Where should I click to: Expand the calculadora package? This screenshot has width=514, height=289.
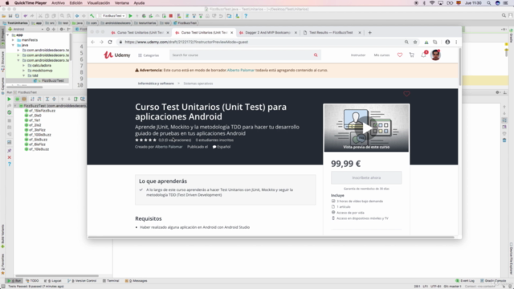click(x=23, y=66)
